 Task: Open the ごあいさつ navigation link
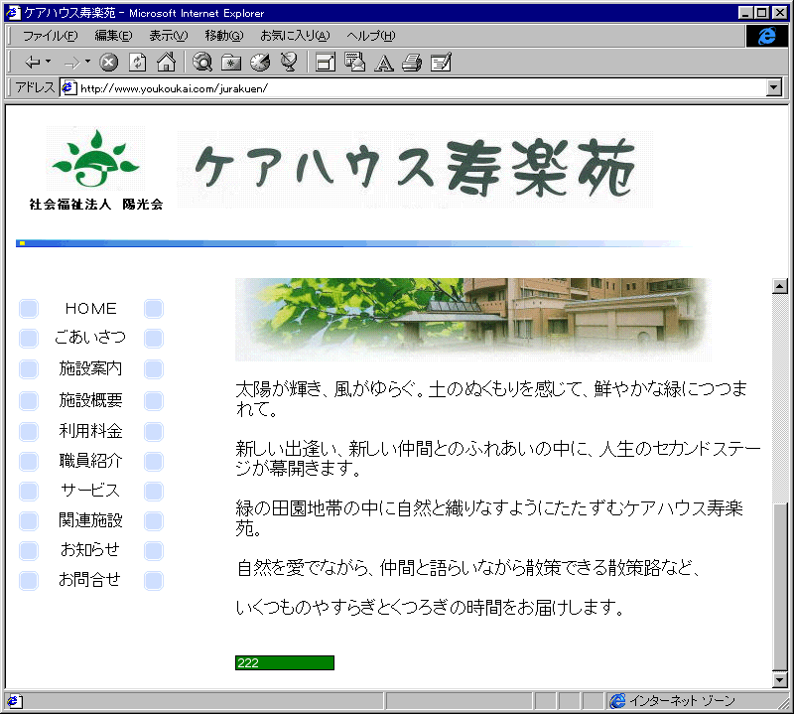(90, 337)
